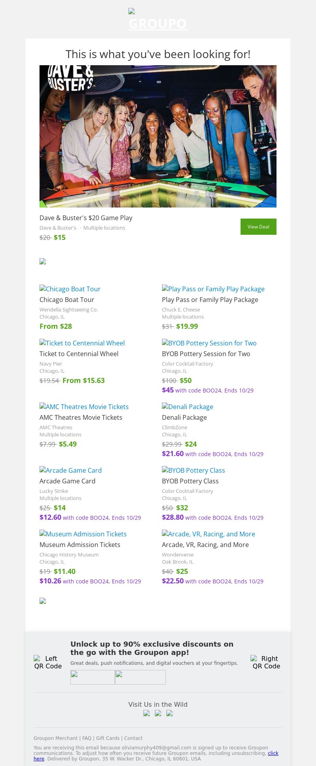Open the Dave & Buster's banner photo
The height and width of the screenshot is (766, 316).
(x=158, y=136)
